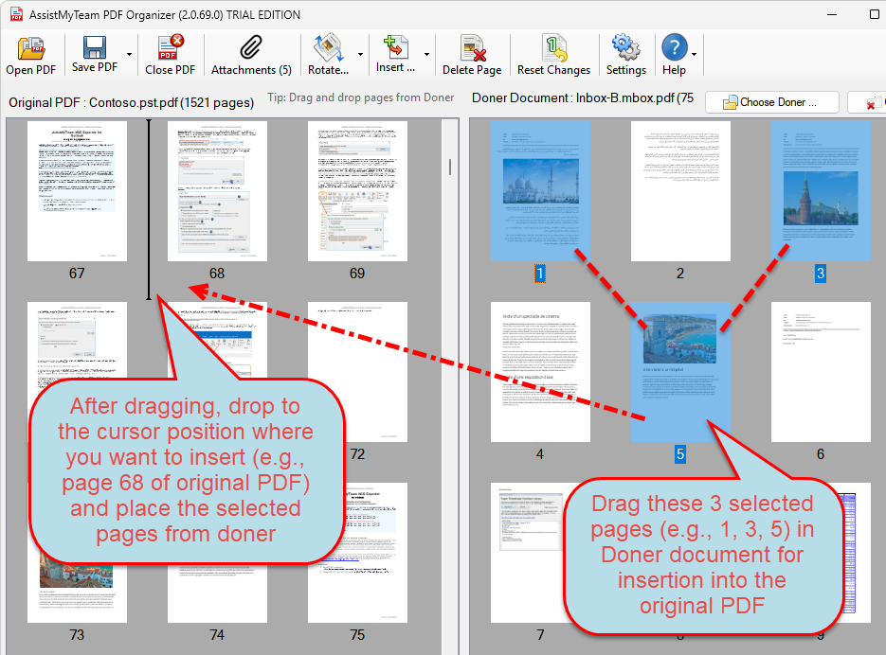
Task: Click the Insert pages icon
Action: (x=394, y=48)
